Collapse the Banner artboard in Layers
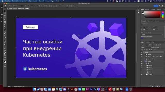The height and width of the screenshot is (92, 165). click(x=144, y=52)
